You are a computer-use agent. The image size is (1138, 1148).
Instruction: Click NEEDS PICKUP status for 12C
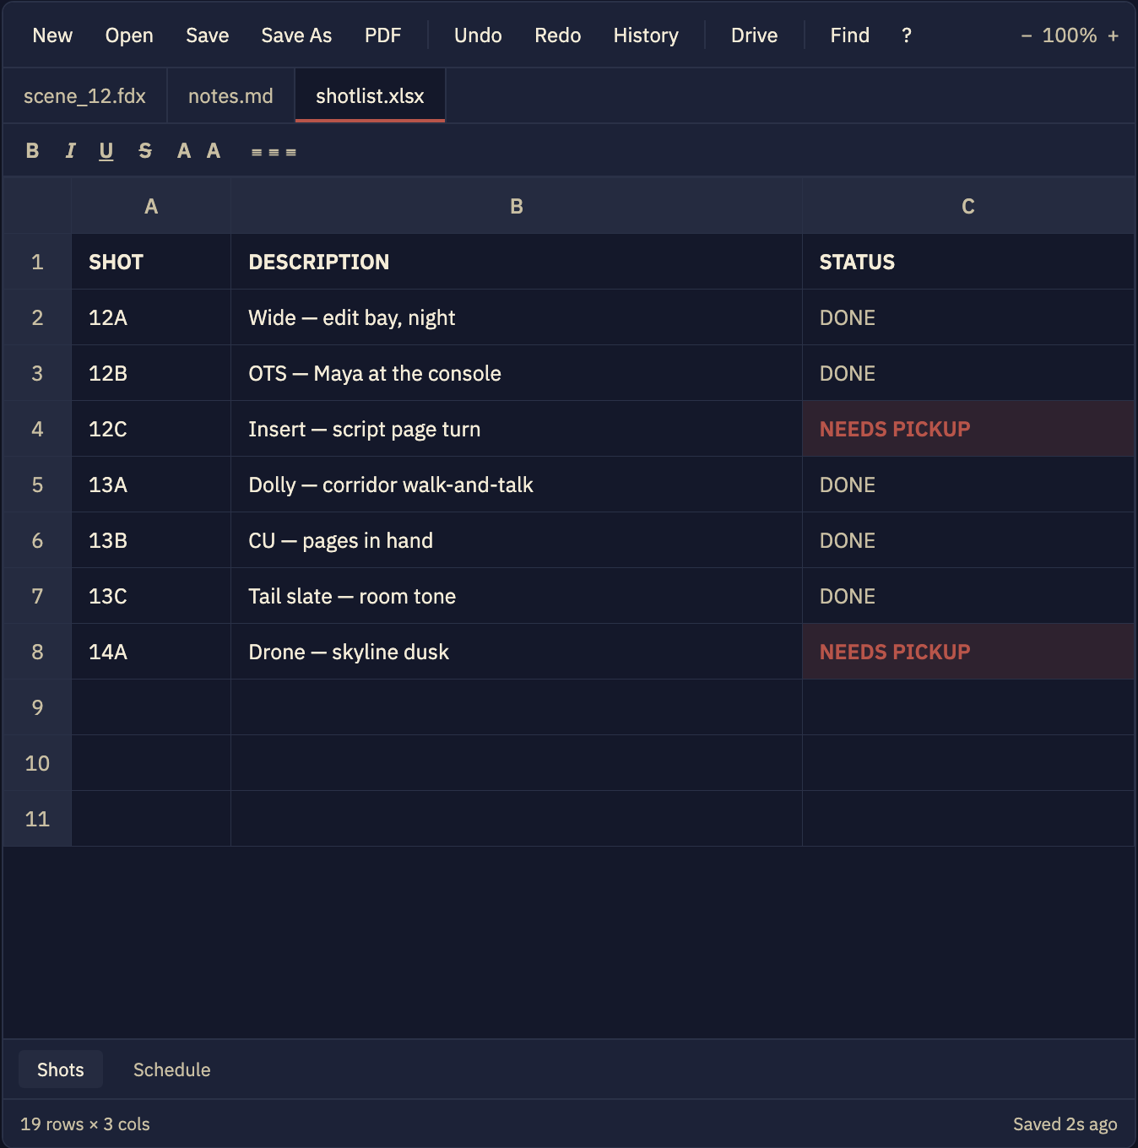pos(968,429)
